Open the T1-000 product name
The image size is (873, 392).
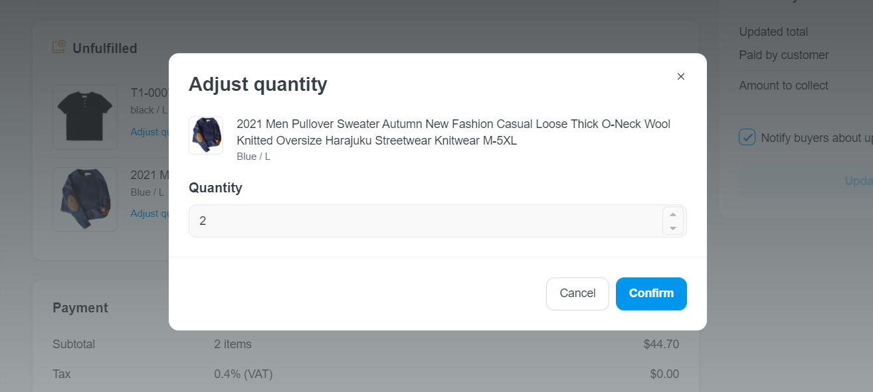click(x=150, y=93)
